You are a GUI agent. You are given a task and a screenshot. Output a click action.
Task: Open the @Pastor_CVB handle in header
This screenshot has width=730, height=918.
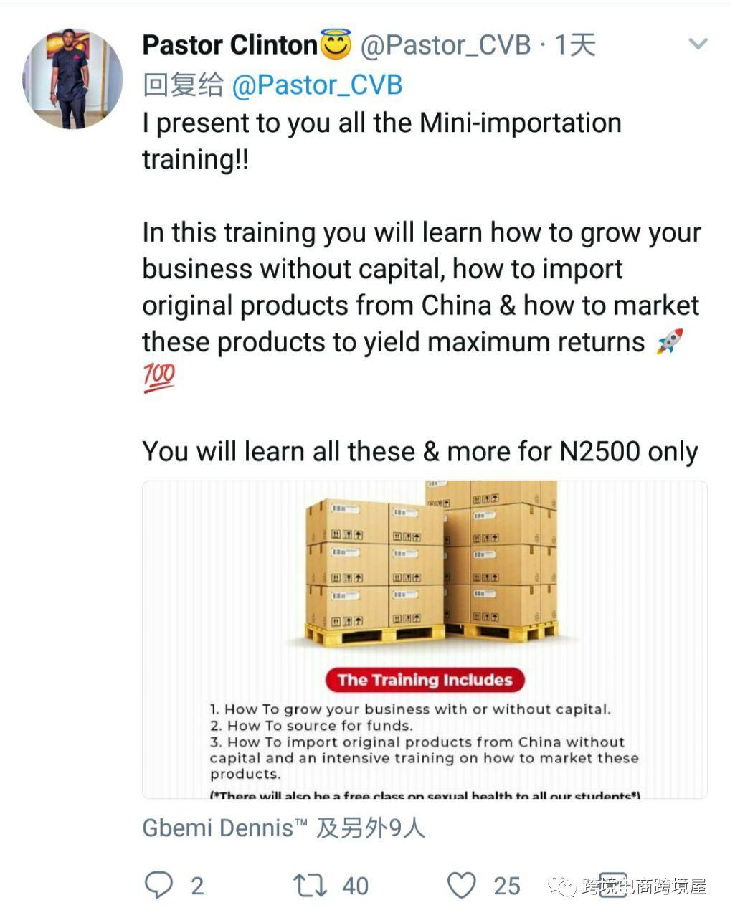[445, 45]
